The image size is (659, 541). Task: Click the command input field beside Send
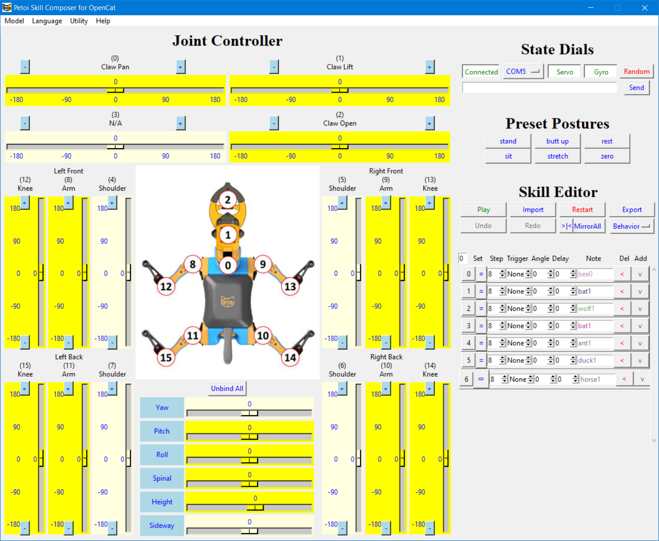(x=539, y=87)
